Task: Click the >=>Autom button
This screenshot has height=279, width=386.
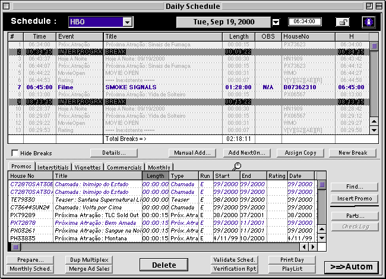Action: coord(352,267)
